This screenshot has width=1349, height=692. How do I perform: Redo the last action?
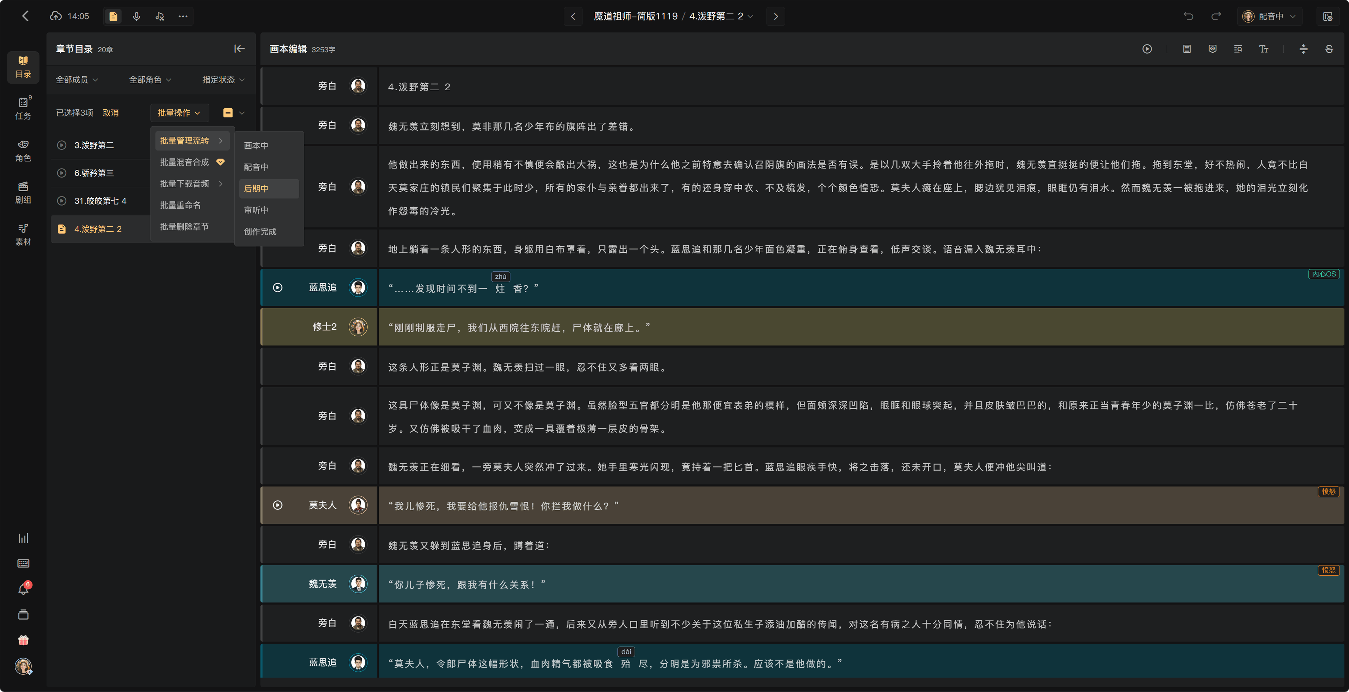[x=1216, y=16]
